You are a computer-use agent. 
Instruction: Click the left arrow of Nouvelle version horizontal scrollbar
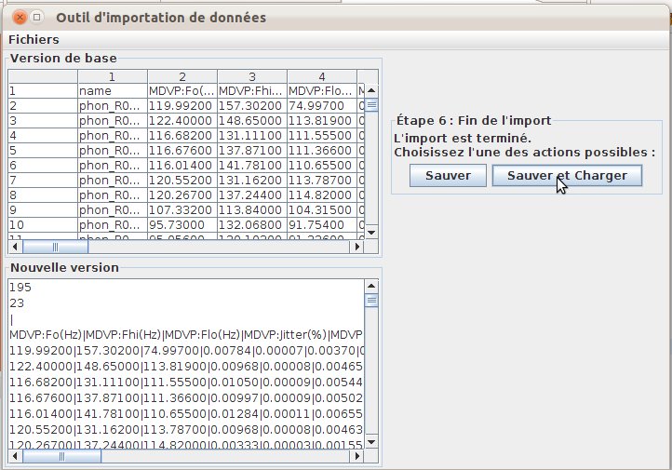point(14,456)
